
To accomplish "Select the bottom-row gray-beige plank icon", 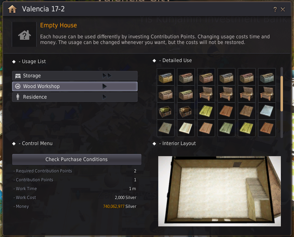I will click(166, 128).
